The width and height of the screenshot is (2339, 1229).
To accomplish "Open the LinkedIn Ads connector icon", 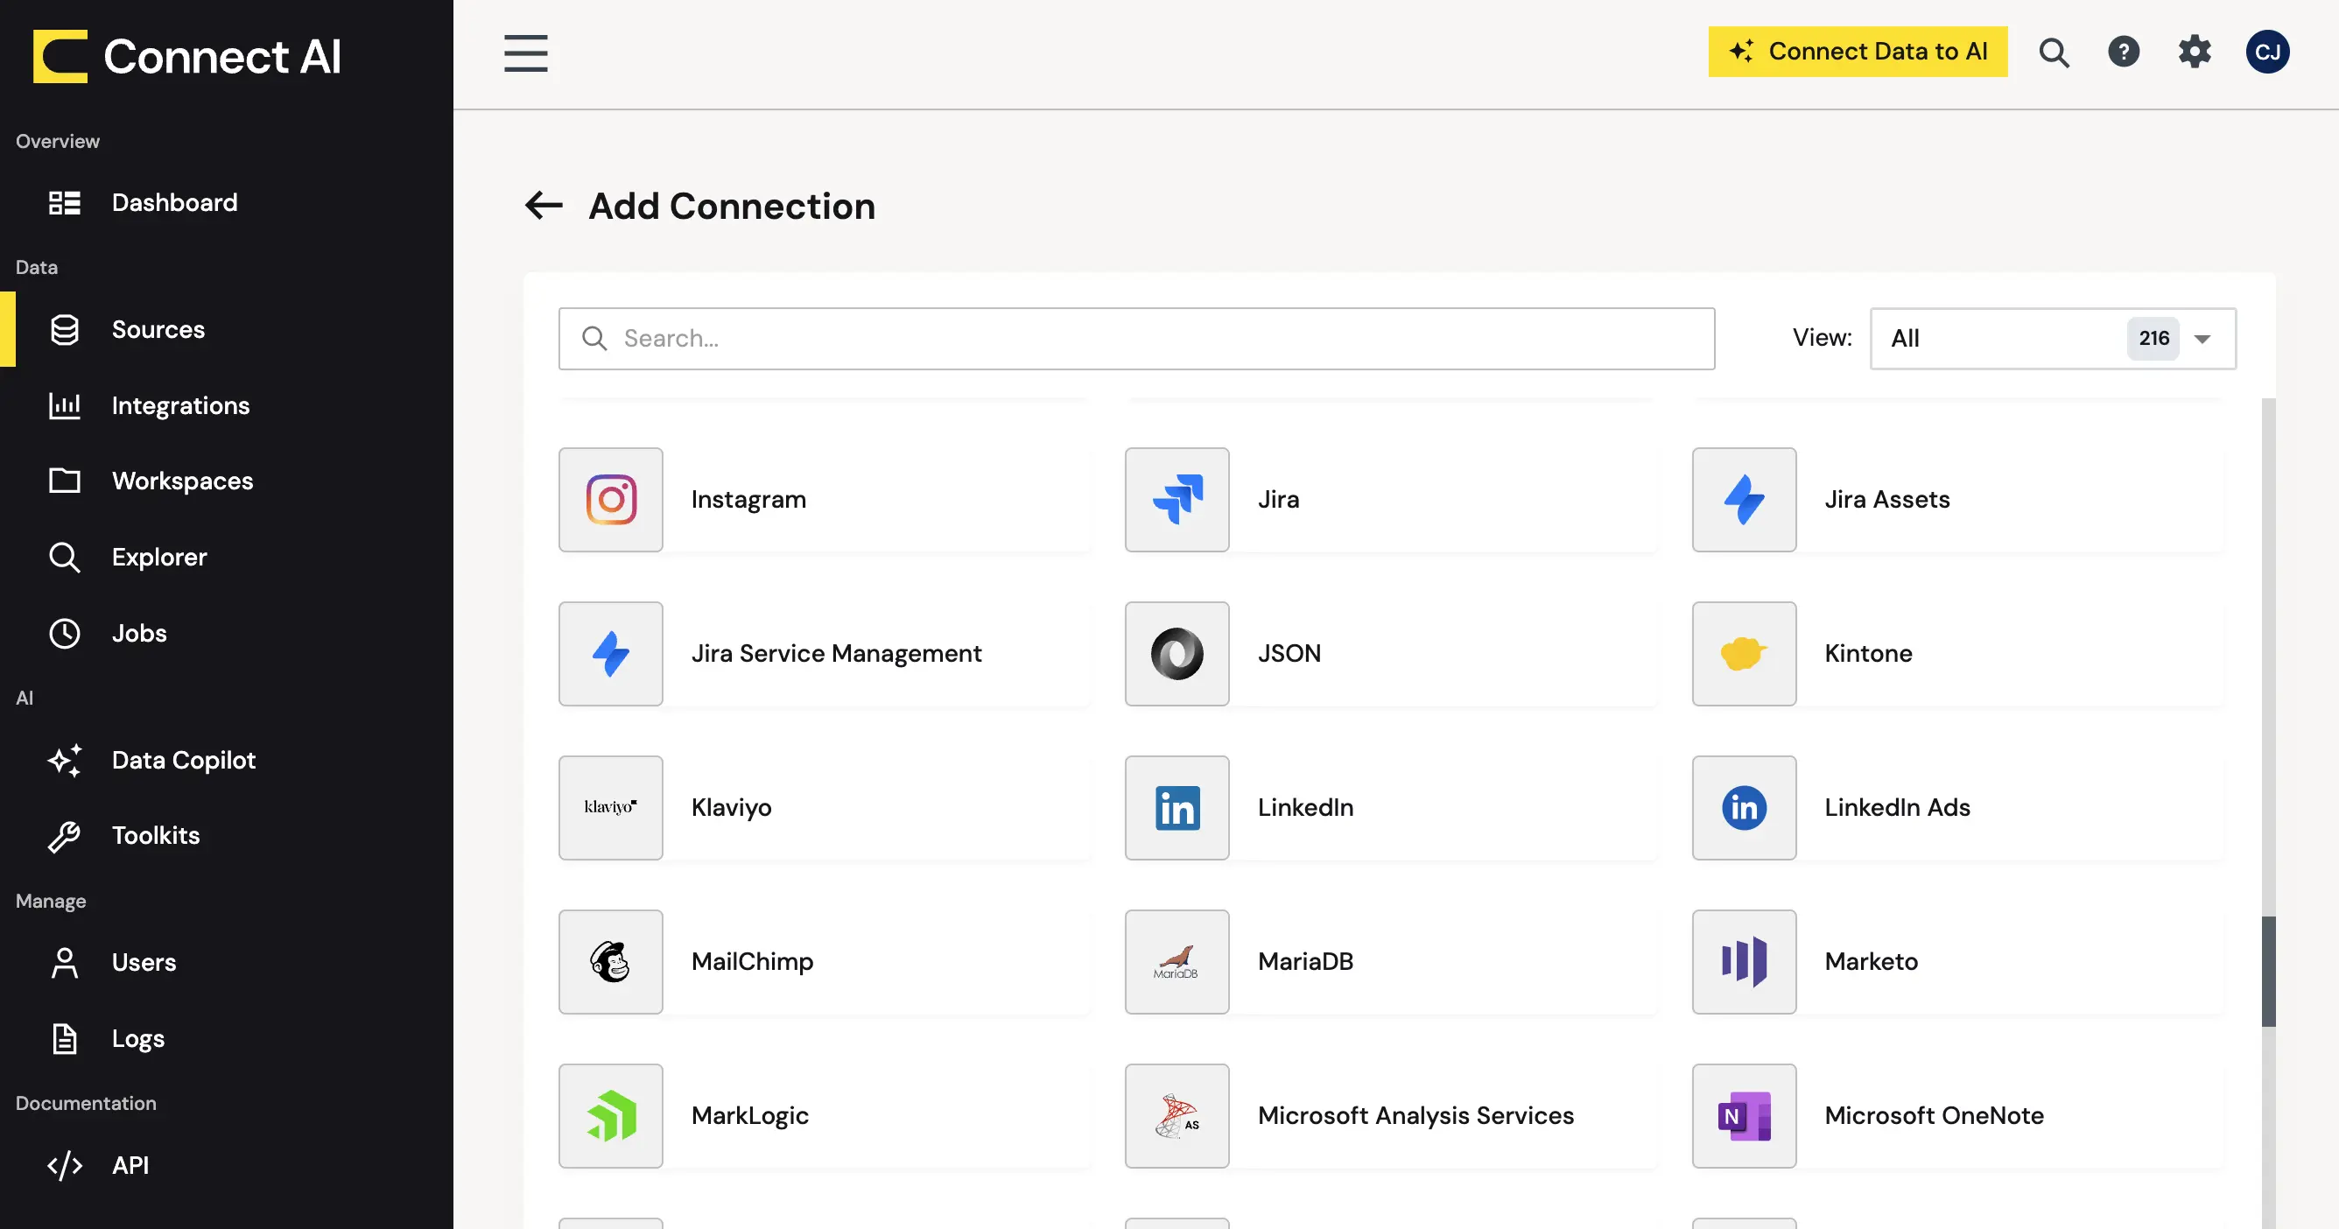I will 1744,808.
